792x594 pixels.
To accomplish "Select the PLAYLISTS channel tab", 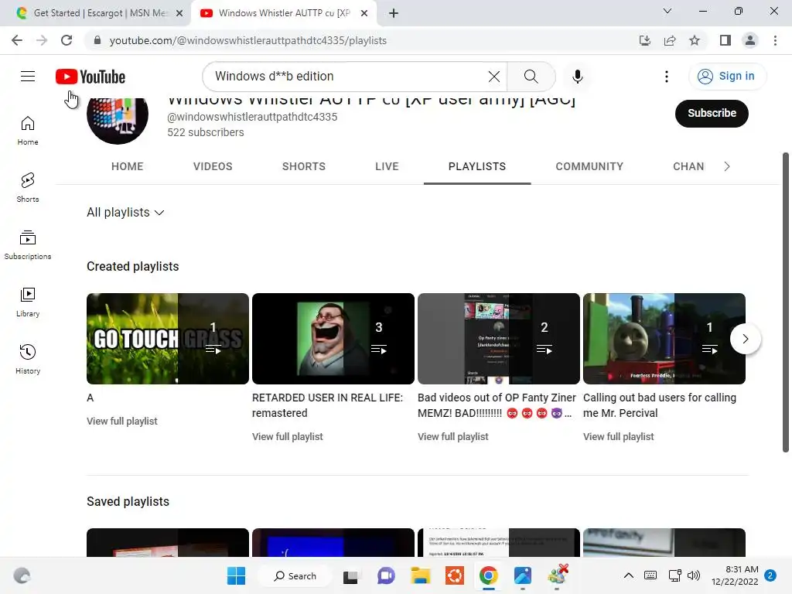I will point(476,166).
